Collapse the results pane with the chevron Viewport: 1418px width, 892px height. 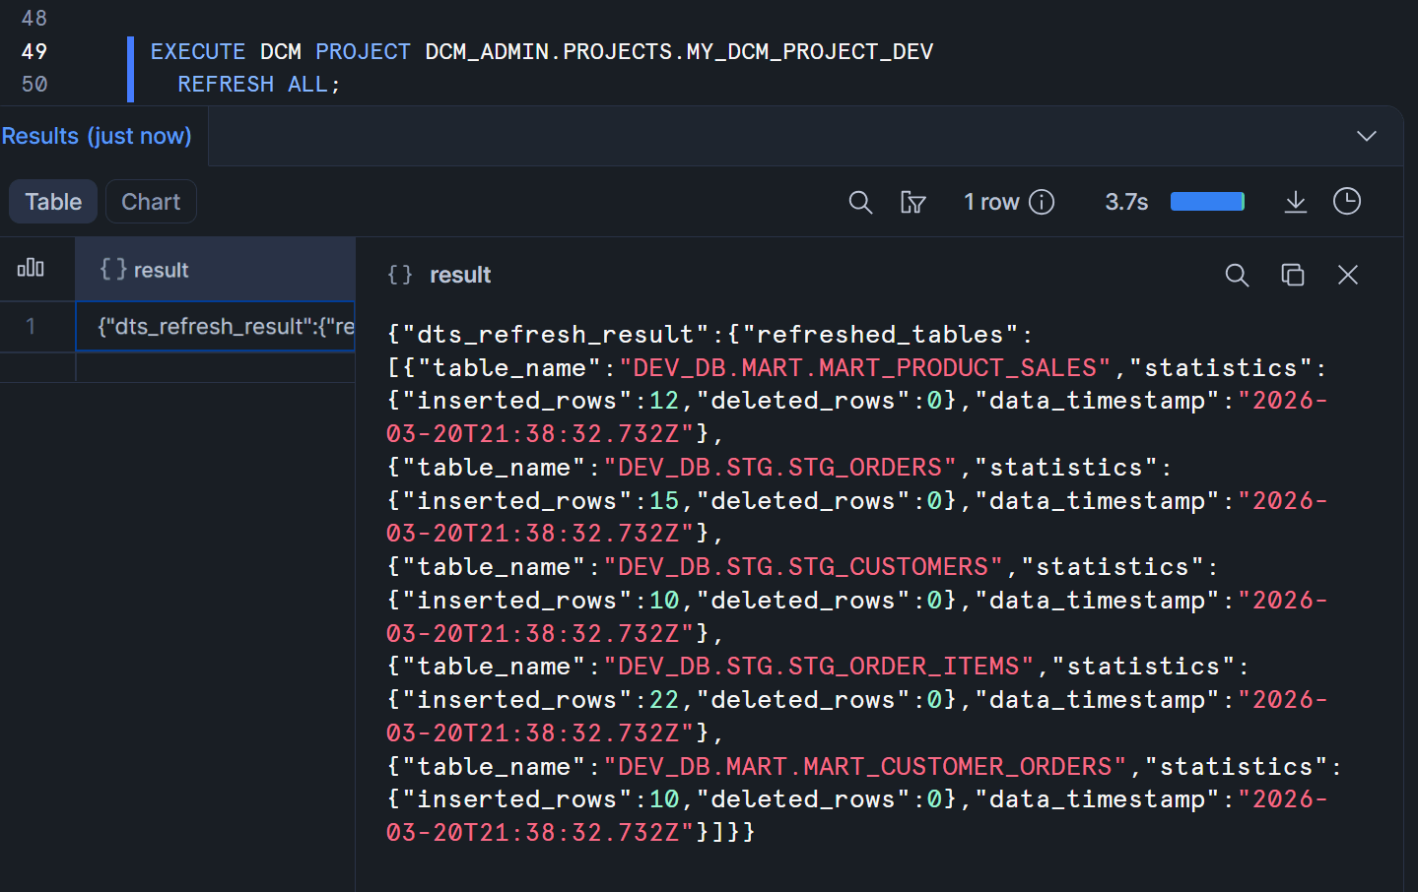[x=1366, y=136]
